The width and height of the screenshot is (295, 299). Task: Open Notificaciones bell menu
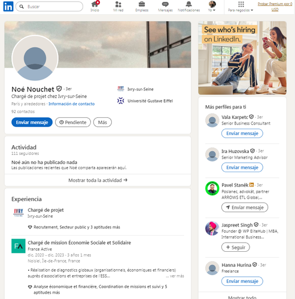tap(188, 7)
